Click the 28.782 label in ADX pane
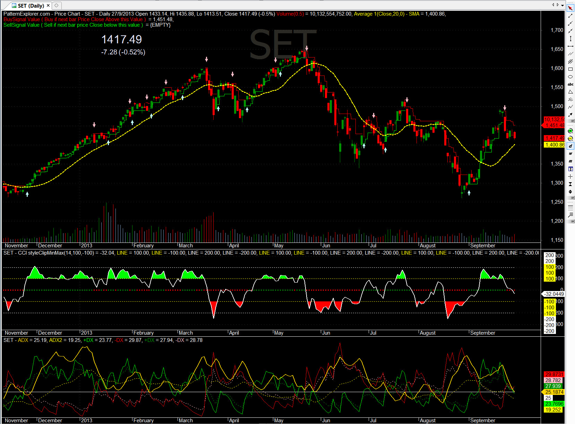Viewport: 575px width, 424px height. point(553,380)
